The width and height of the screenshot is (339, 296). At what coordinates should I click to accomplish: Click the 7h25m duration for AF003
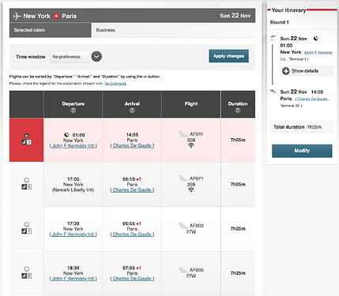point(238,229)
